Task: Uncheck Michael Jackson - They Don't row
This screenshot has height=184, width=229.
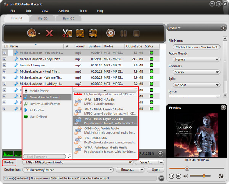Action: (5, 59)
